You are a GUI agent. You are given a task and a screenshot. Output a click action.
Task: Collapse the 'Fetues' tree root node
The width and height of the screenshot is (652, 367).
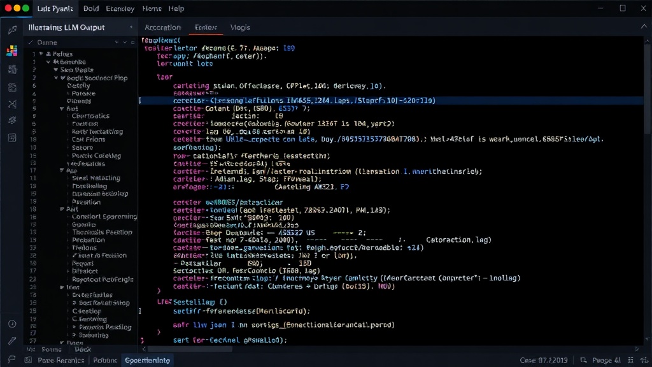(x=41, y=54)
